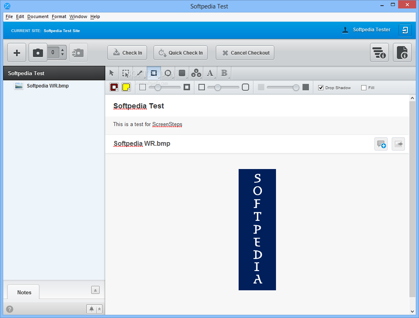
Task: Switch to the Notes tab
Action: pyautogui.click(x=24, y=292)
